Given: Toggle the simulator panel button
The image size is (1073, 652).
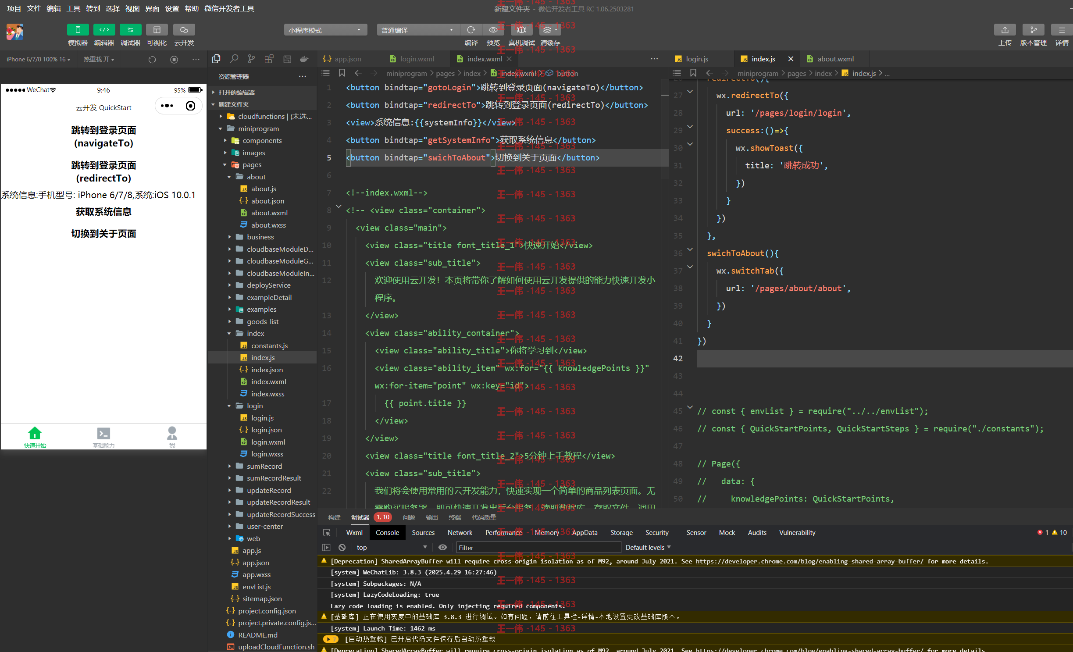Looking at the screenshot, I should [78, 30].
